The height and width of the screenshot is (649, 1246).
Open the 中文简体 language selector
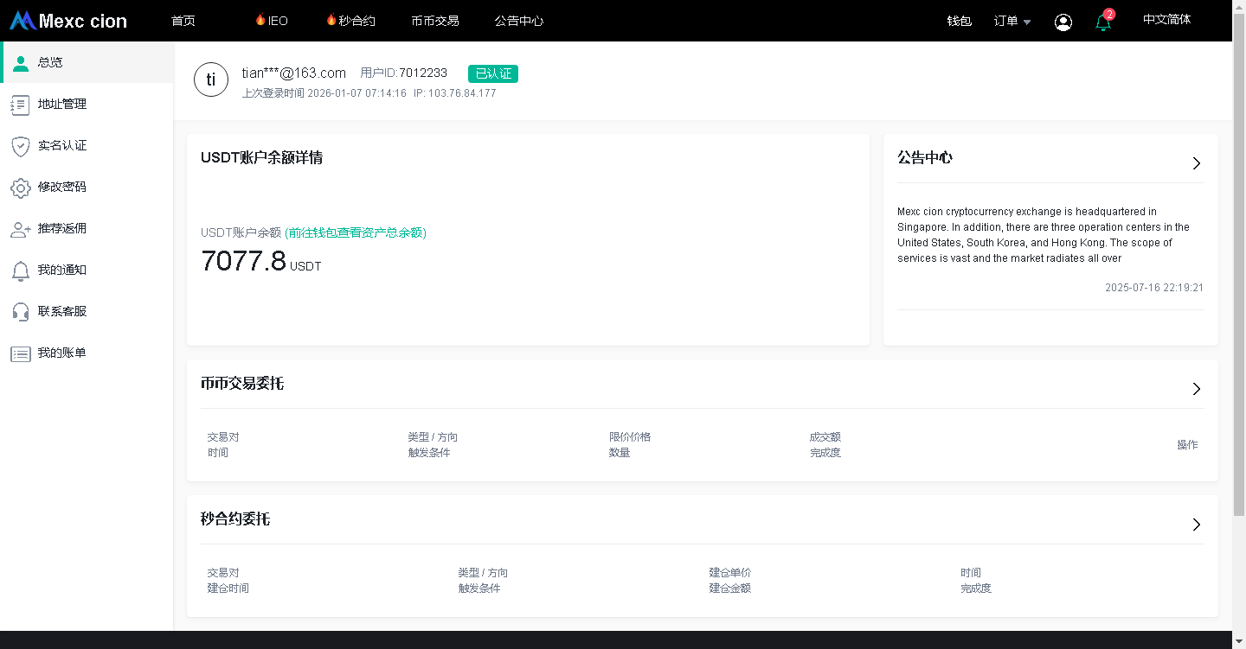pyautogui.click(x=1166, y=20)
